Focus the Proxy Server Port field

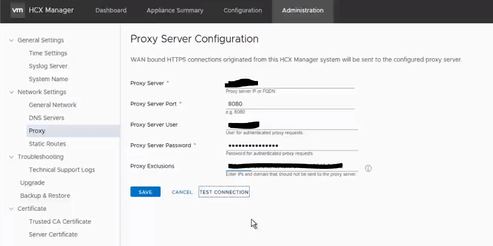pos(290,104)
